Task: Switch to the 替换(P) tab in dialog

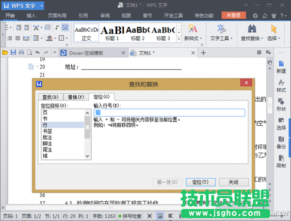Action: (x=76, y=97)
